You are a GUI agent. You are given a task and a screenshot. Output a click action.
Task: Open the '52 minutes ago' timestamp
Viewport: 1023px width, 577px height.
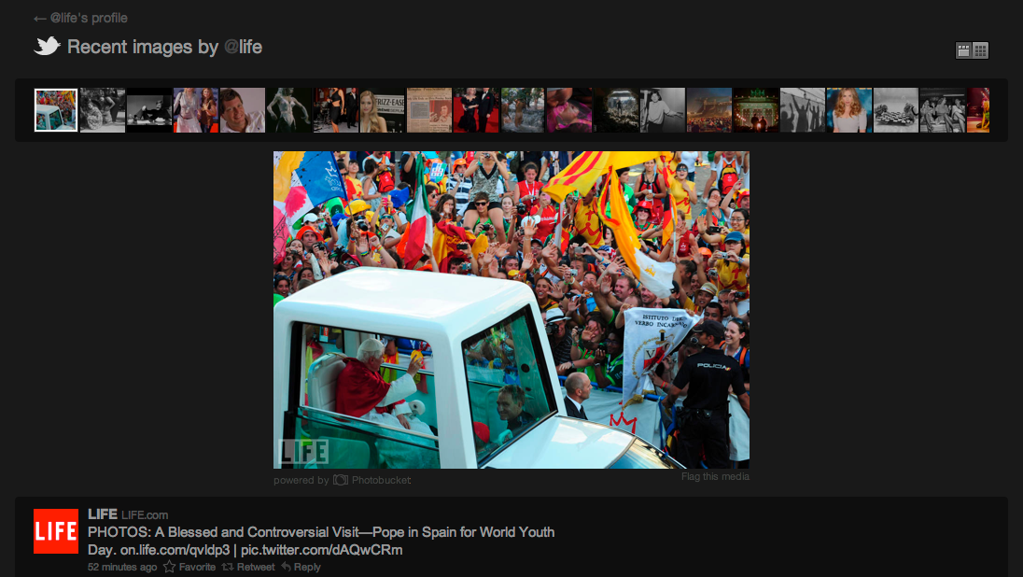point(122,567)
